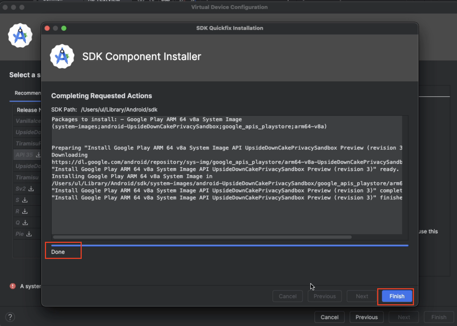457x326 pixels.
Task: Click the Downloading log line
Action: 70,155
